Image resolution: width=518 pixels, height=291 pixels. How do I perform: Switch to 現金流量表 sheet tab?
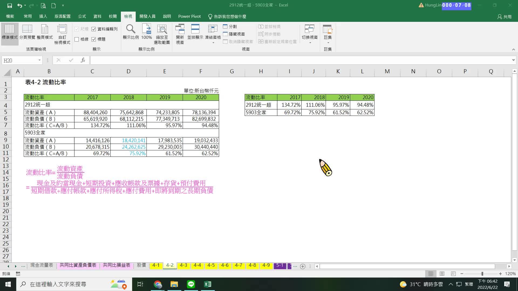tap(42, 265)
